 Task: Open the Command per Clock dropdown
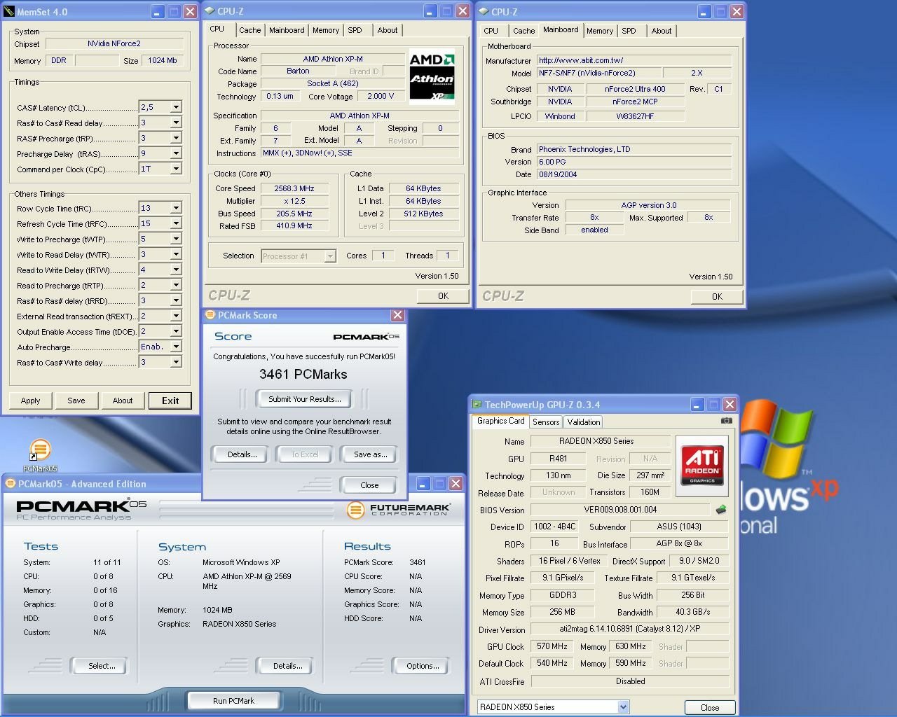(176, 169)
